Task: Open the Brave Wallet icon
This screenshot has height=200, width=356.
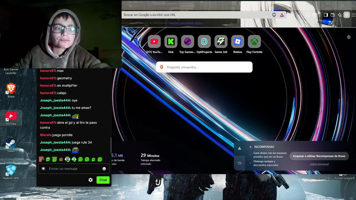Action: (333, 15)
